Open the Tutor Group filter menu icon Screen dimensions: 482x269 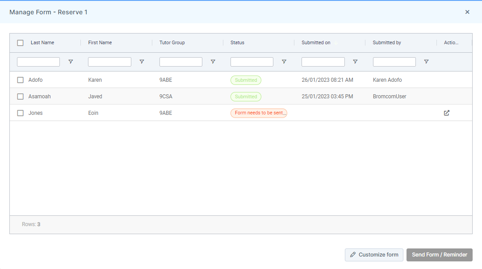(x=213, y=62)
